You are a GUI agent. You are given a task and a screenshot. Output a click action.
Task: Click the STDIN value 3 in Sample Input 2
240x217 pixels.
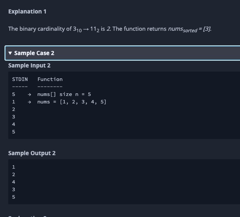tap(14, 117)
